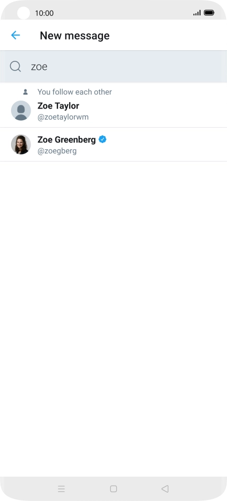
Task: Tap the New message title
Action: click(74, 35)
